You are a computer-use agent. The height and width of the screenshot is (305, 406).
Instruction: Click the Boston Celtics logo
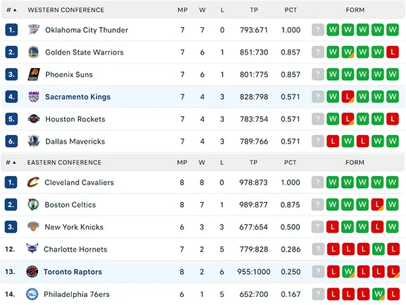(x=33, y=204)
